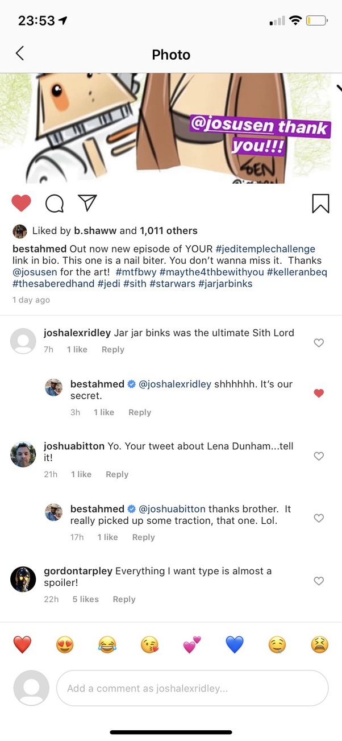
Task: Tap the back arrow
Action: [20, 54]
